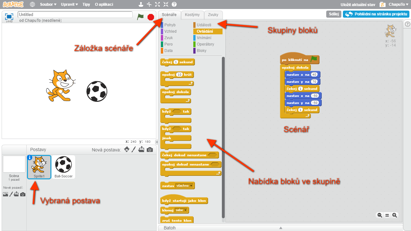
Task: Start the project with the green flag
Action: [x=140, y=17]
